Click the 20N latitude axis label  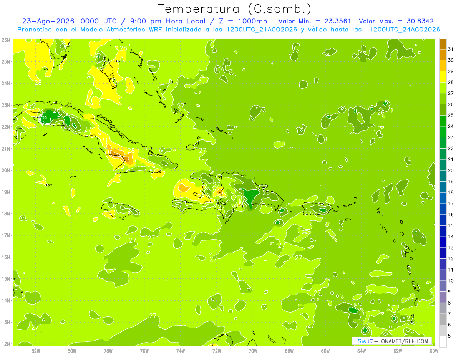(x=5, y=170)
